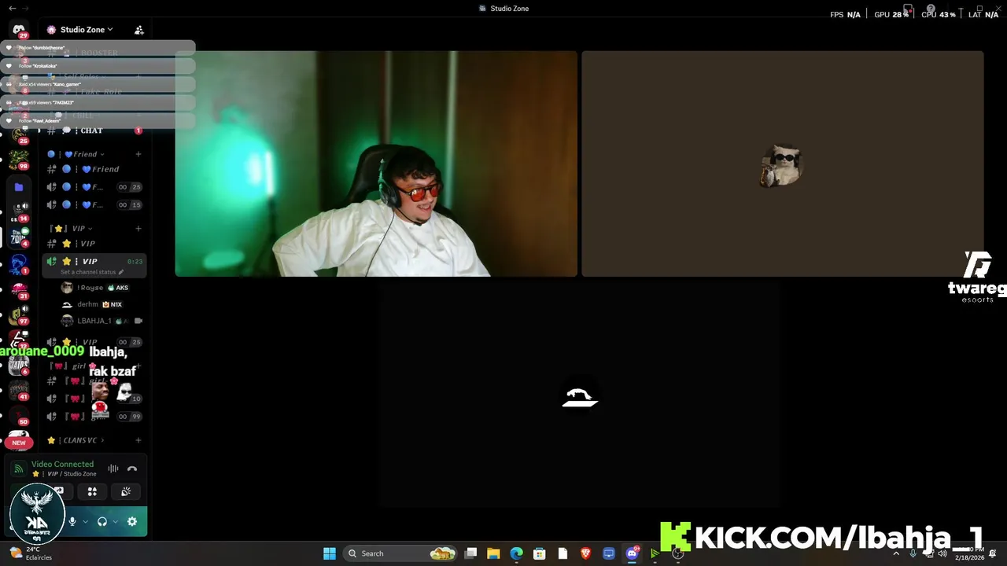Click the connection signal icon
1007x566 pixels.
19,469
